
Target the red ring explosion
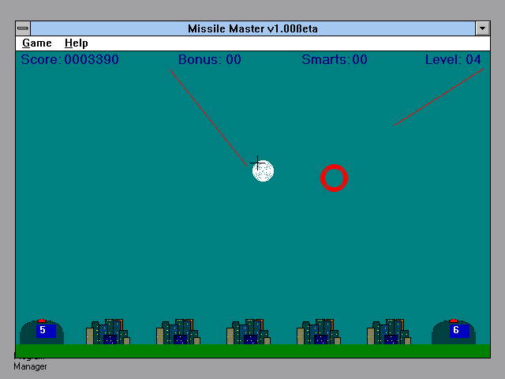(x=334, y=178)
